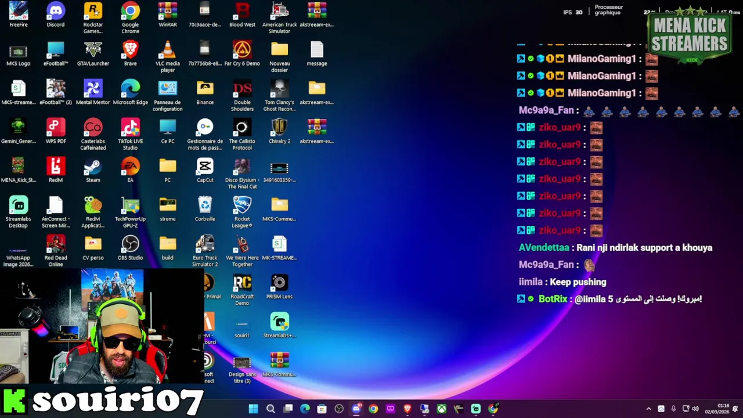This screenshot has width=743, height=418.
Task: Open American Truck Simulator shortcut
Action: 279,17
